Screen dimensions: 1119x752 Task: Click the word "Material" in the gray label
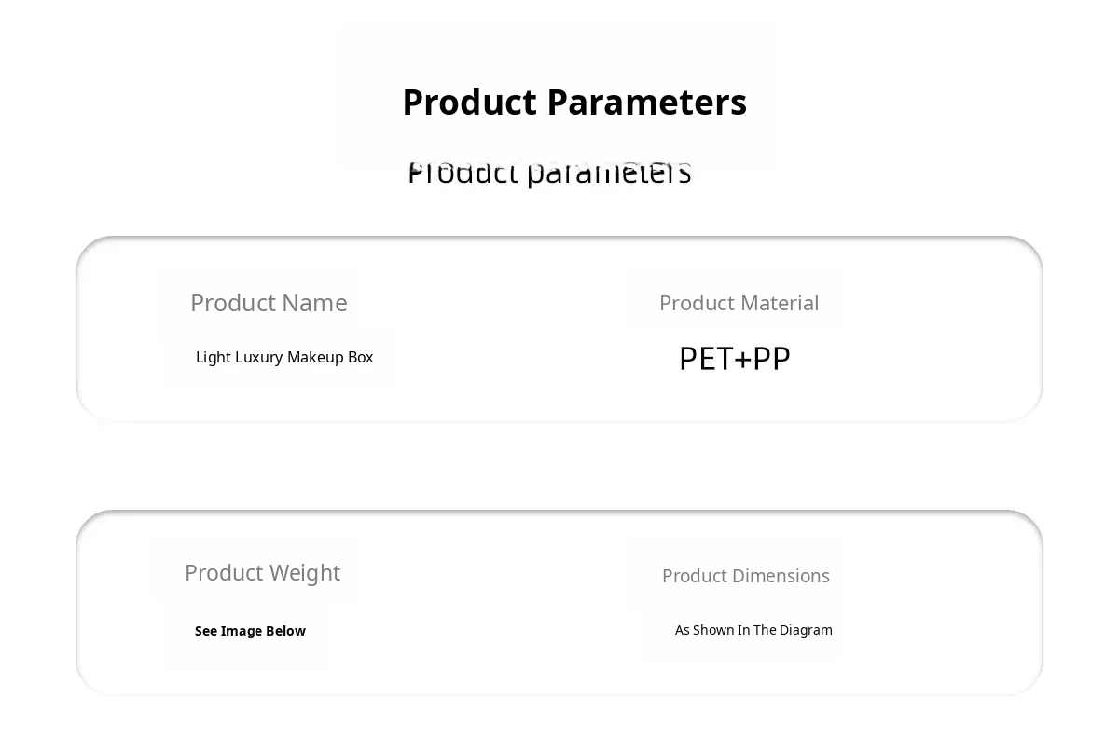coord(779,303)
